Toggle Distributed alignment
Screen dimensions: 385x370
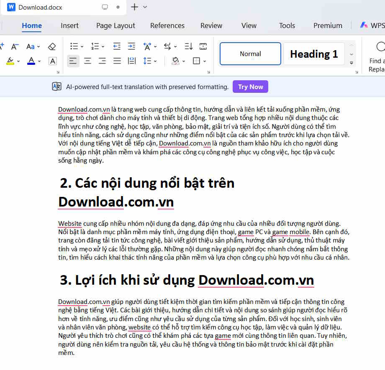[x=132, y=61]
